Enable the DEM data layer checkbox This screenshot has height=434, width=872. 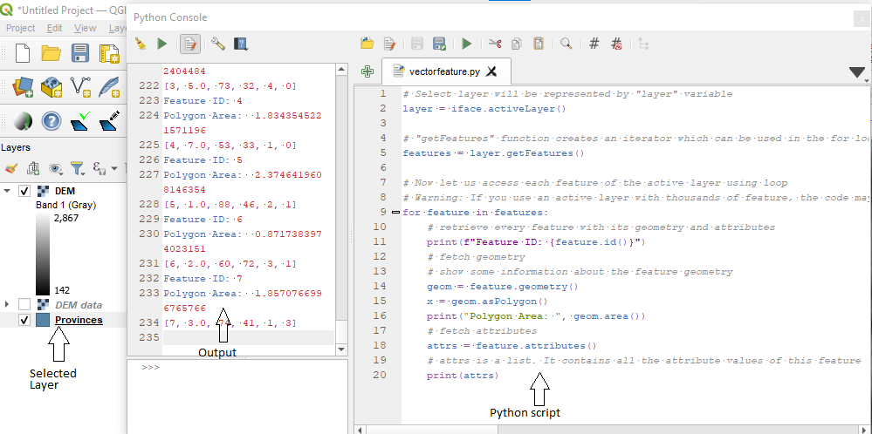[24, 304]
